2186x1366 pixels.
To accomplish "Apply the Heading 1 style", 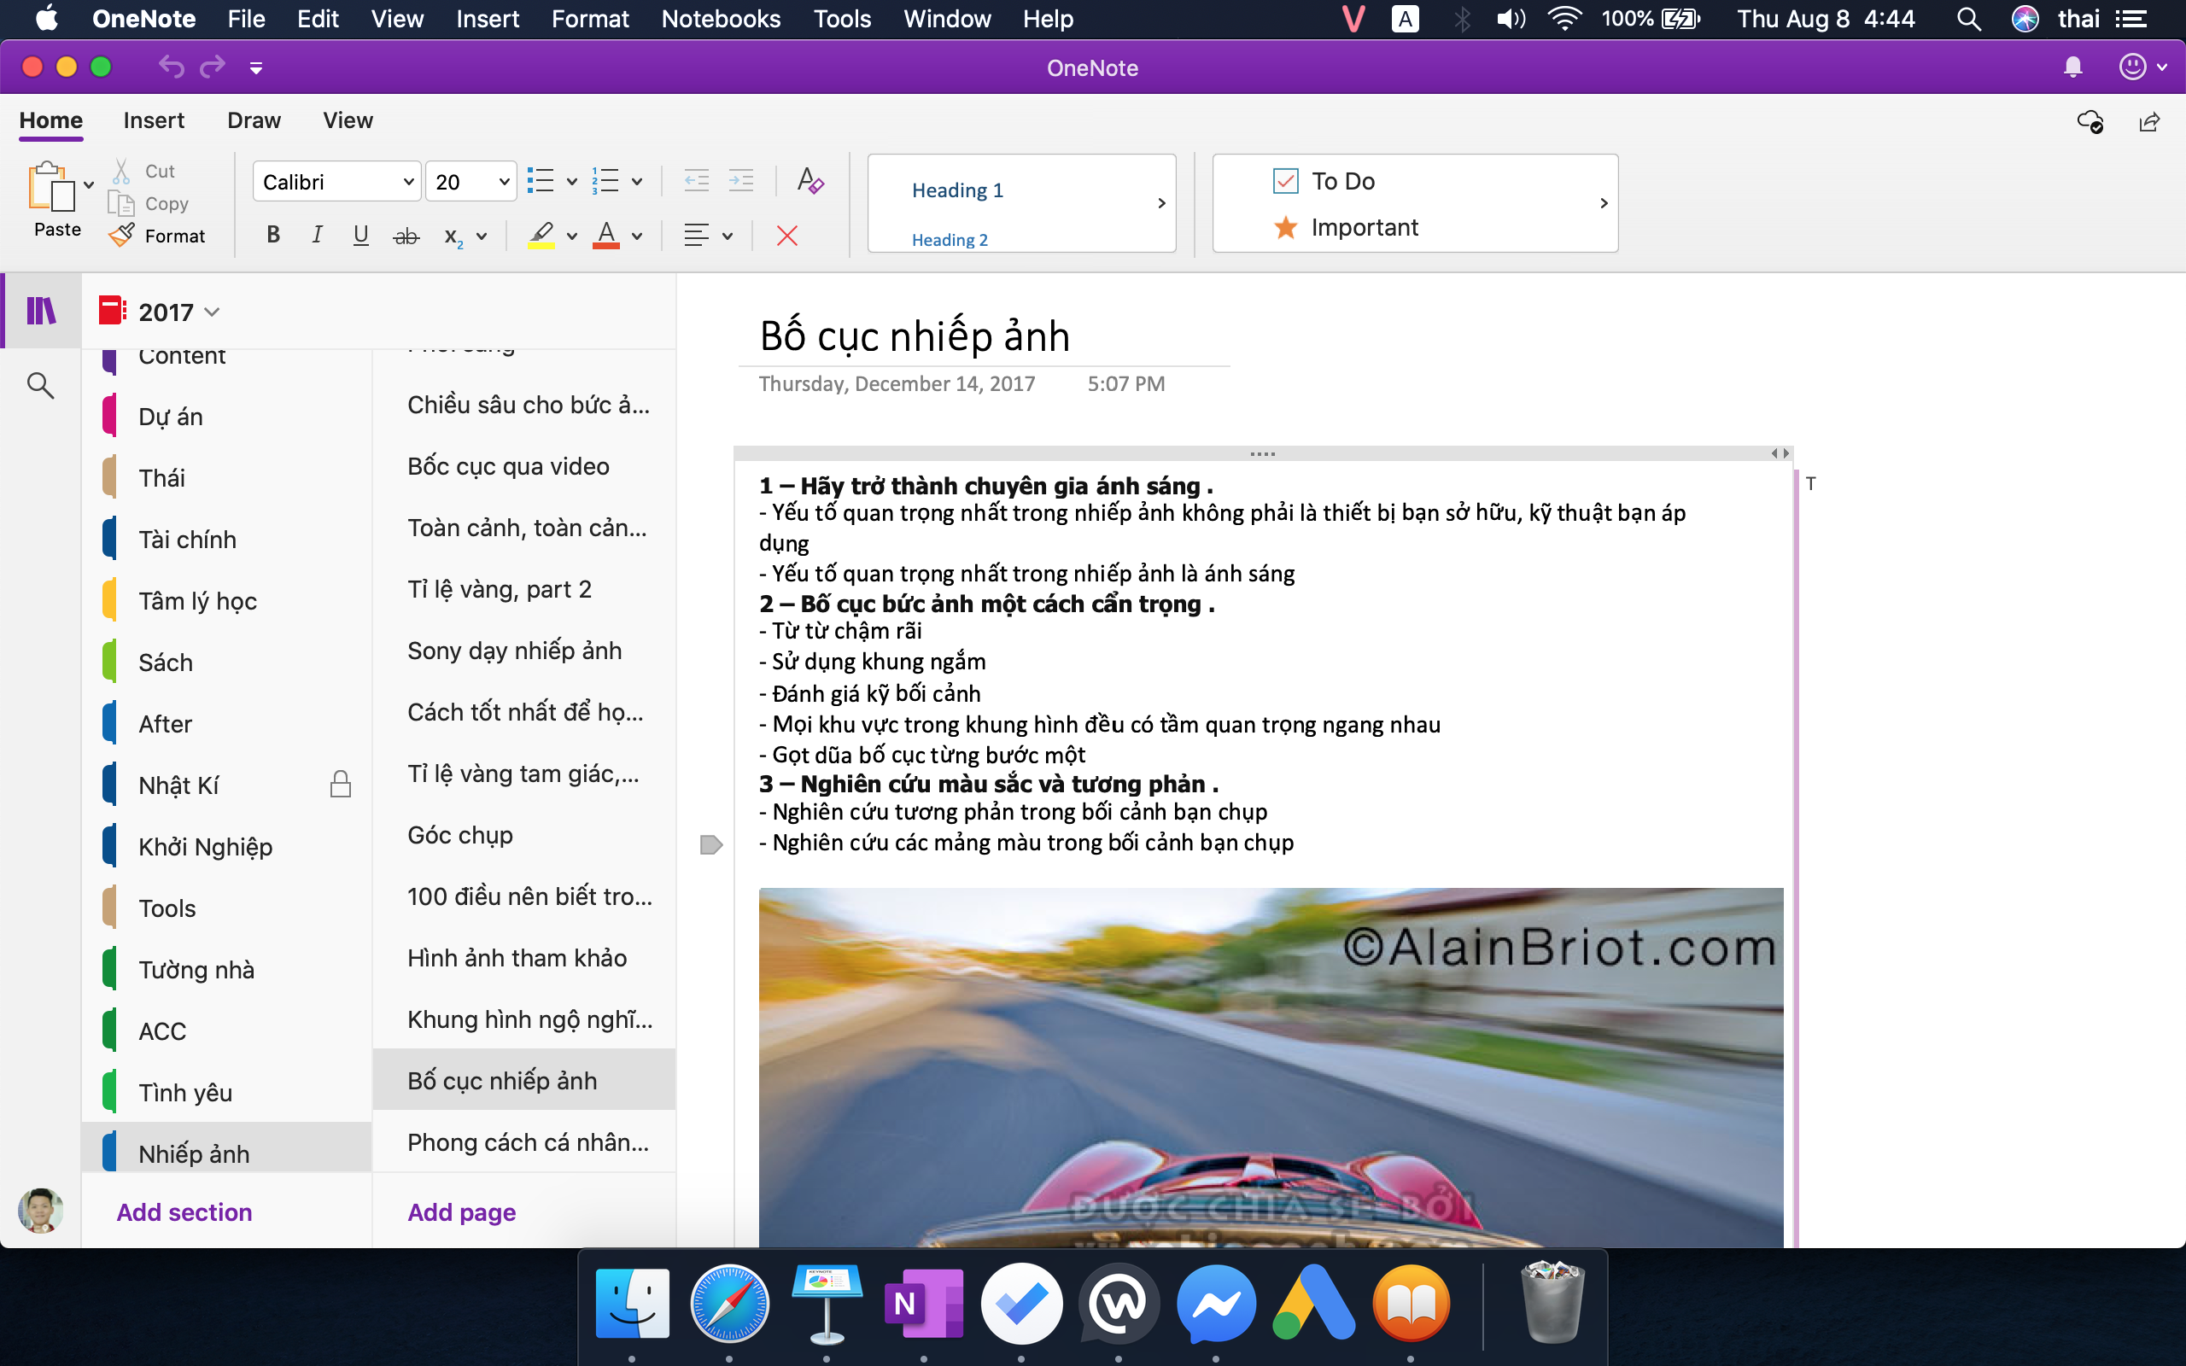I will [957, 190].
